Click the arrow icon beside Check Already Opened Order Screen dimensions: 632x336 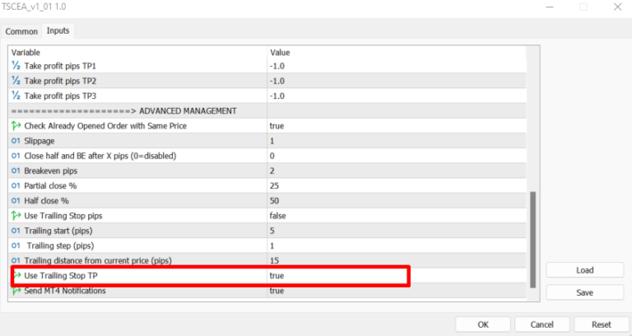click(16, 126)
